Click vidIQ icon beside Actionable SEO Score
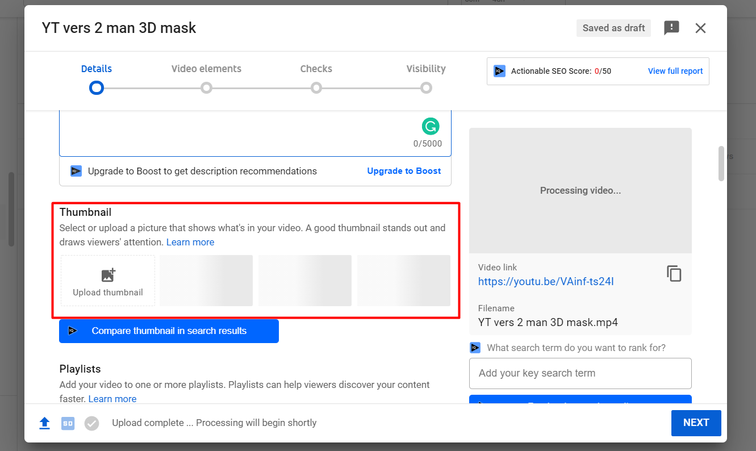Screen dimensions: 756x451 (x=499, y=71)
